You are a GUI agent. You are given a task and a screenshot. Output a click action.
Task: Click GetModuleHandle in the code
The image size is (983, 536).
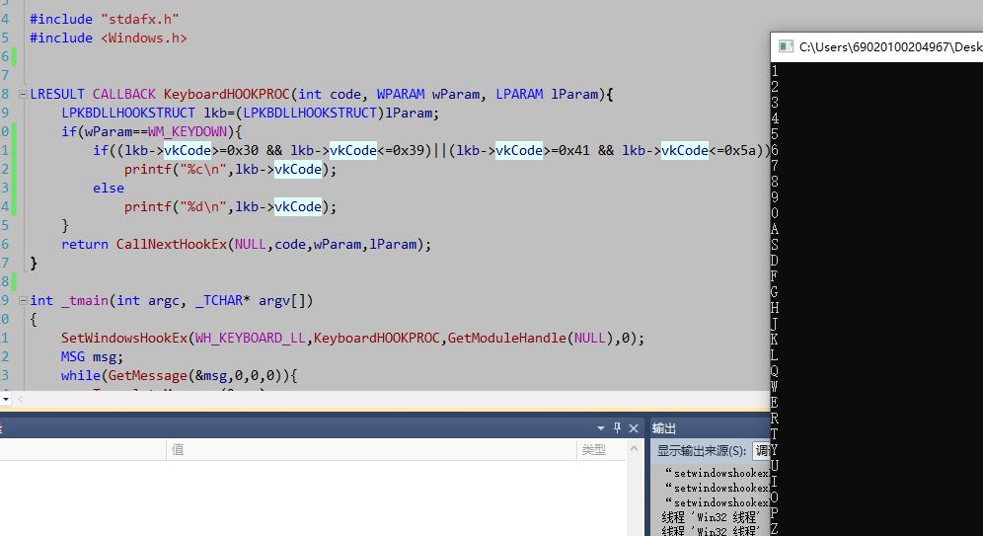tap(506, 338)
